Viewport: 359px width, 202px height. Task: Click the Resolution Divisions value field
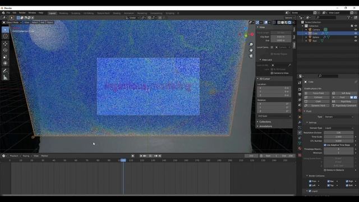pyautogui.click(x=339, y=132)
